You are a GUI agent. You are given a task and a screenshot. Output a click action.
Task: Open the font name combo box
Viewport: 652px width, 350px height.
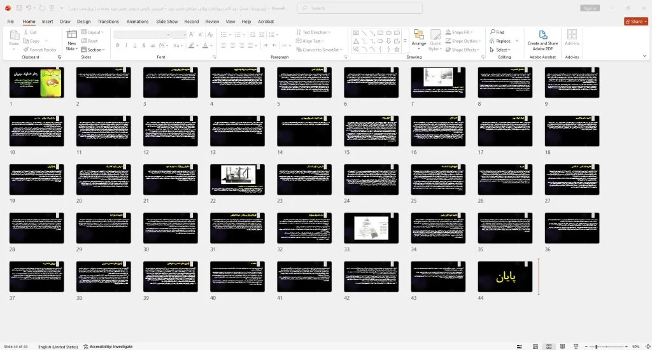coord(142,34)
